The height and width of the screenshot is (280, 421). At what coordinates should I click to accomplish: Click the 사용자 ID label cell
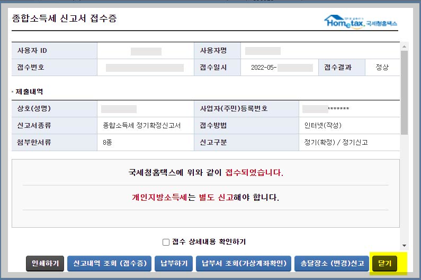(54, 51)
